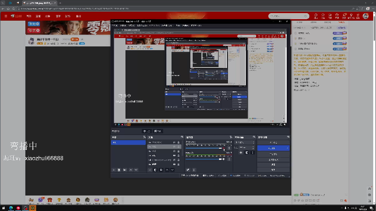The width and height of the screenshot is (376, 211).
Task: Mute the second audio mixer channel speaker
Action: (224, 159)
